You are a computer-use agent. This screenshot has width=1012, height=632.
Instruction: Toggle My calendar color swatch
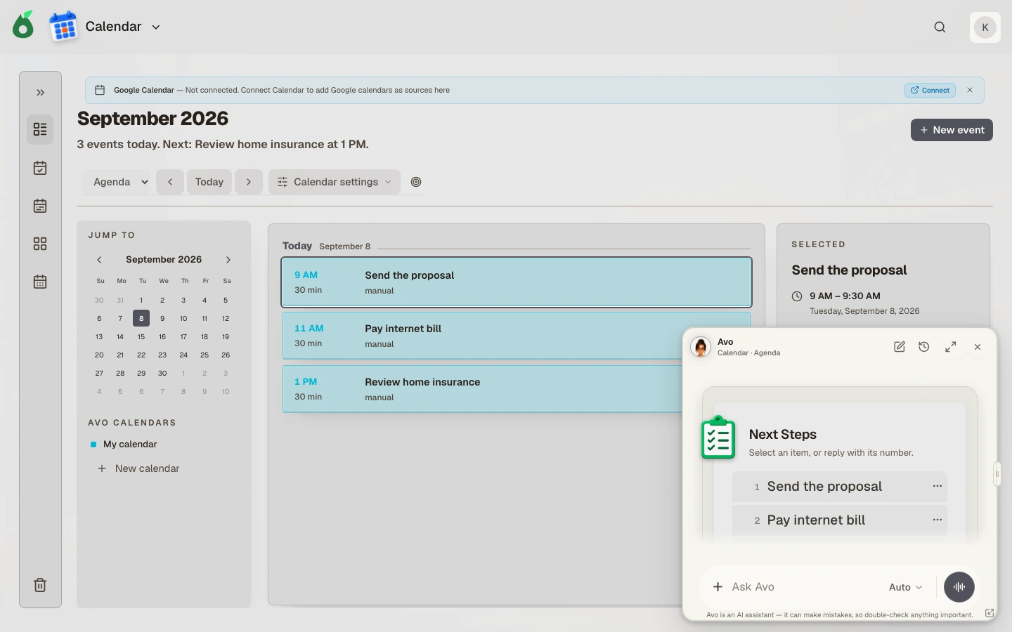click(x=93, y=445)
